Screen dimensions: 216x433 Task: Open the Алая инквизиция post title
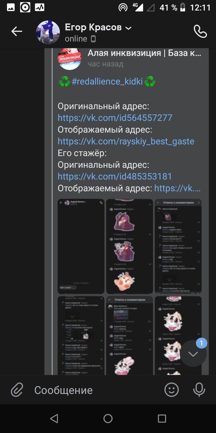coord(144,53)
